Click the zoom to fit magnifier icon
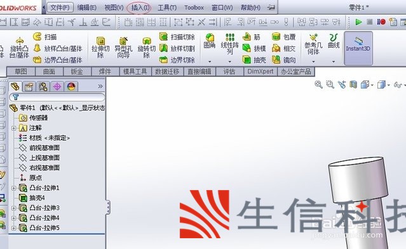Viewport: 406px width, 249px height. [318, 84]
